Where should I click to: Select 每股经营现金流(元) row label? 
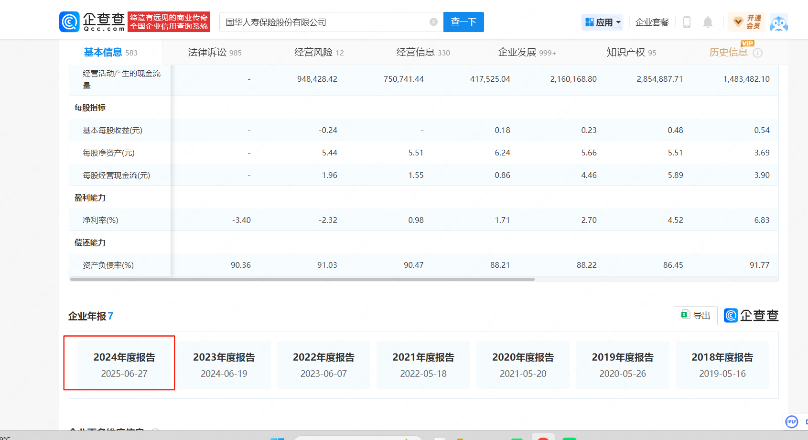click(x=117, y=175)
